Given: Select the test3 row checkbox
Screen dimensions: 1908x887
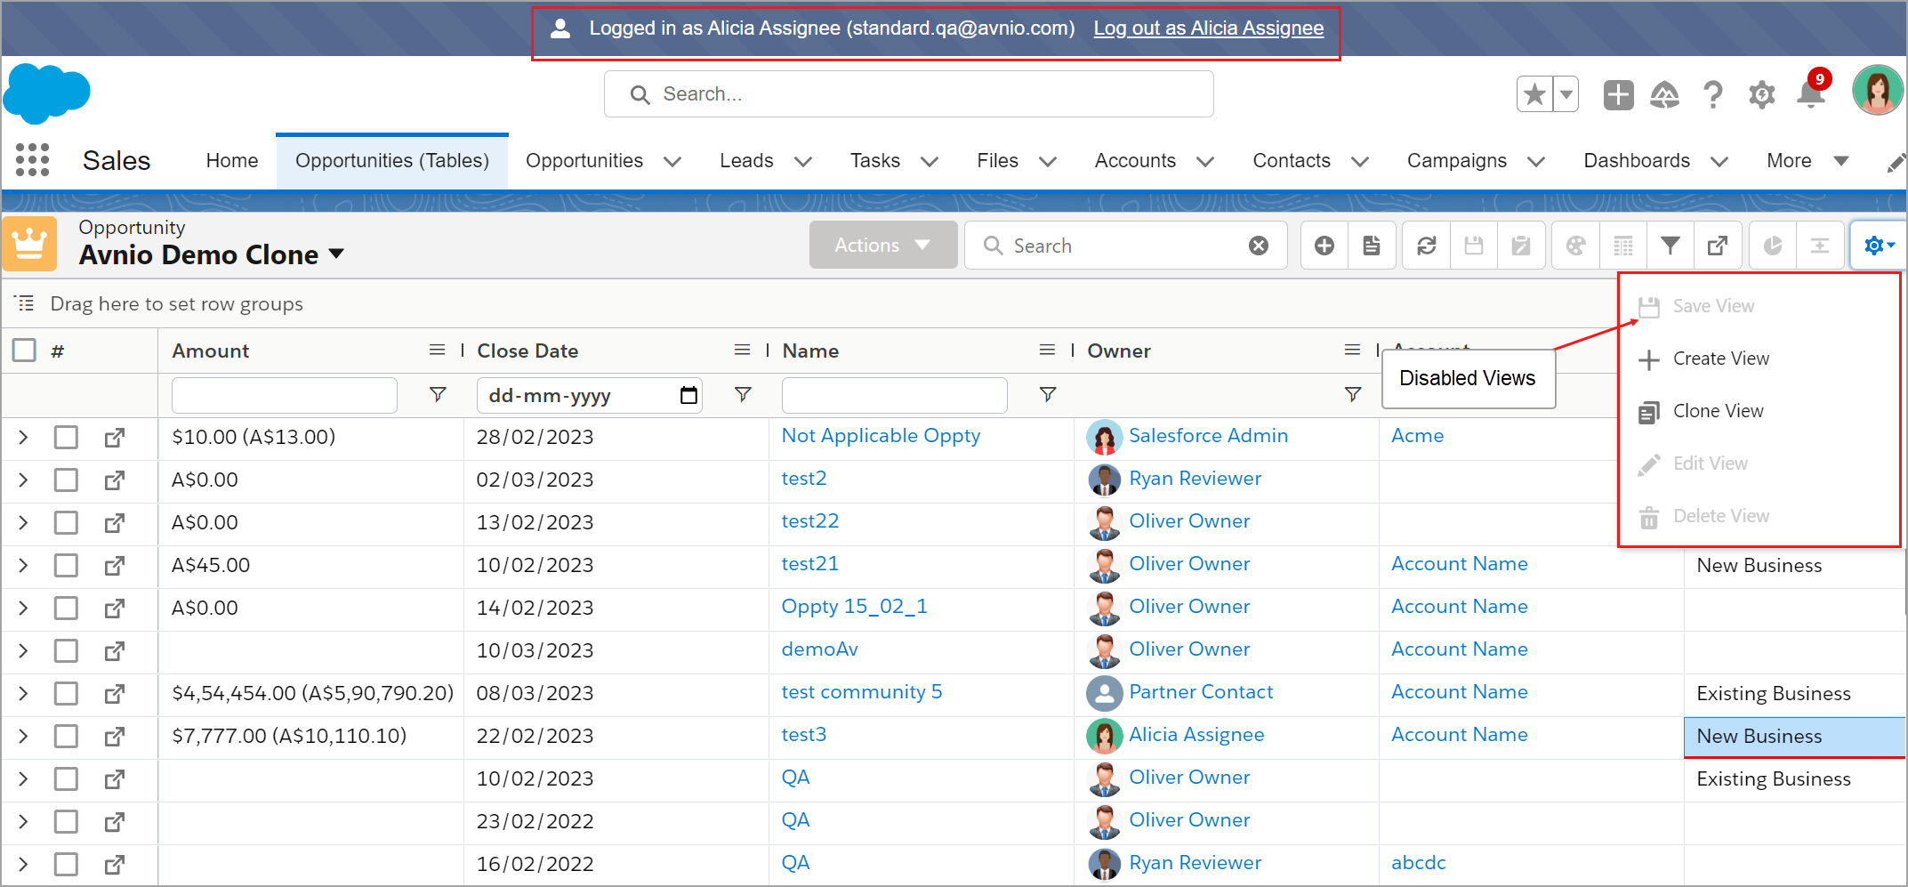Looking at the screenshot, I should click(66, 737).
